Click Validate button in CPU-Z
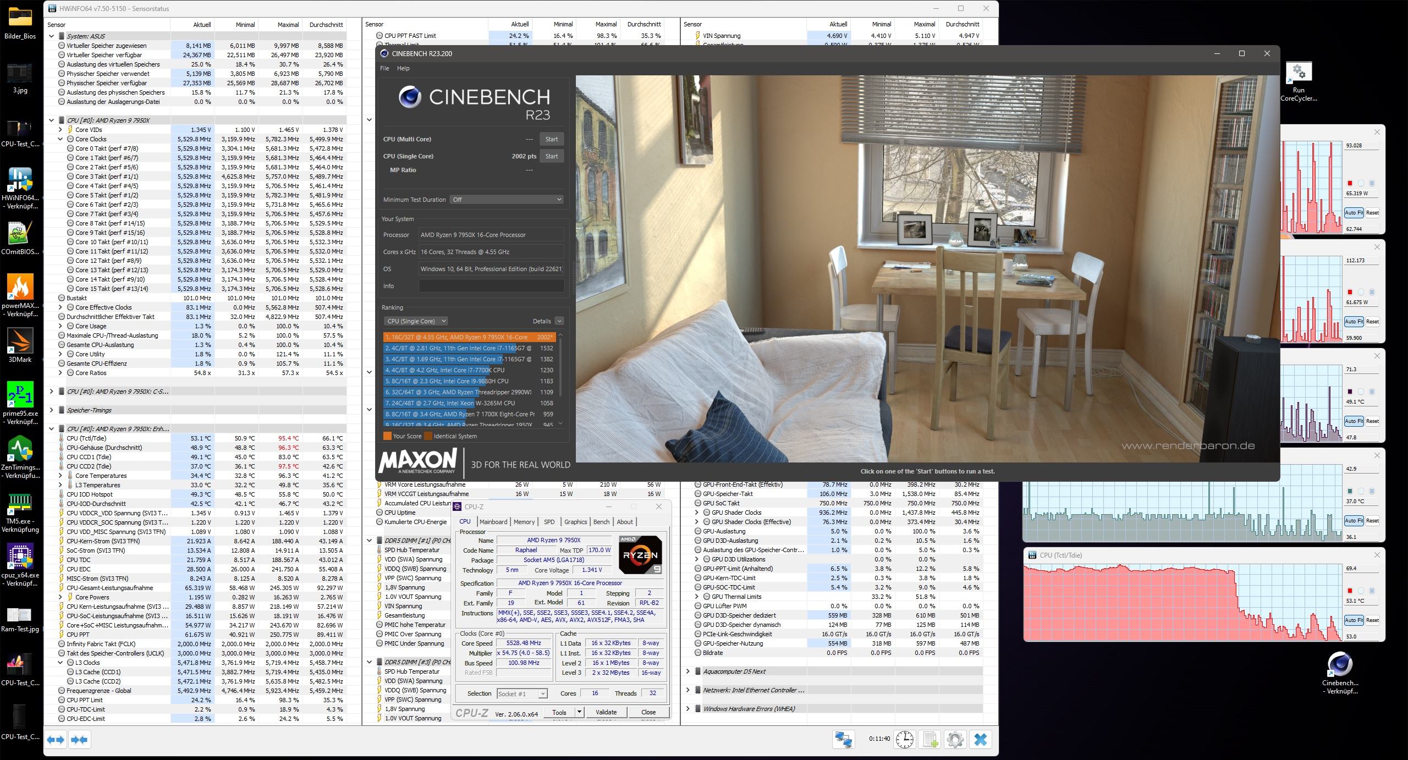Viewport: 1408px width, 760px height. pos(606,712)
